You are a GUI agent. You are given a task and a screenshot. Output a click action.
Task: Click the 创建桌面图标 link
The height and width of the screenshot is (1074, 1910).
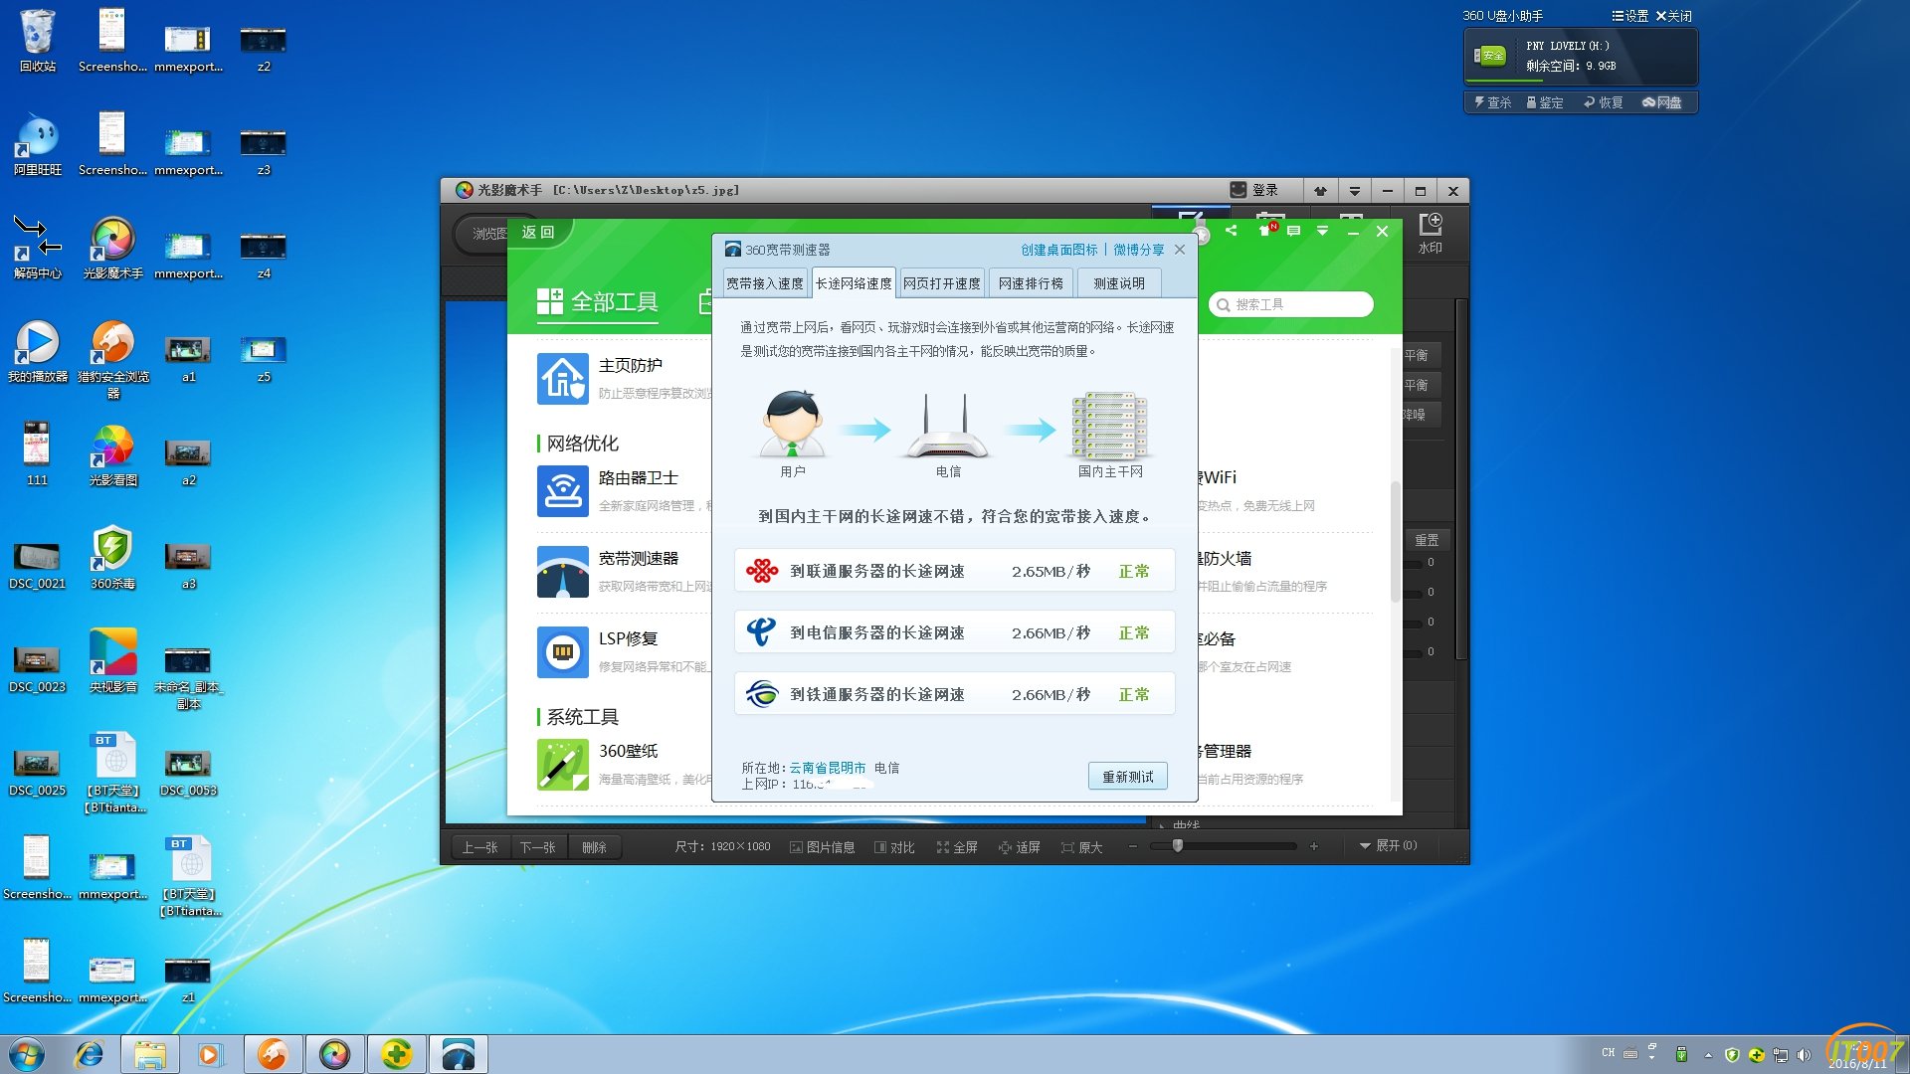pyautogui.click(x=1059, y=250)
